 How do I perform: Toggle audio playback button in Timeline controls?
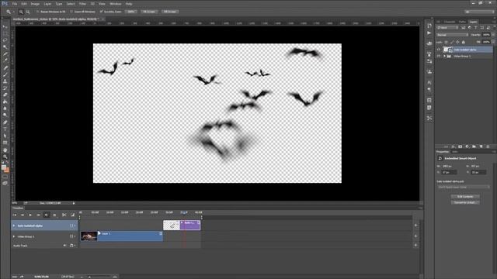coord(47,215)
